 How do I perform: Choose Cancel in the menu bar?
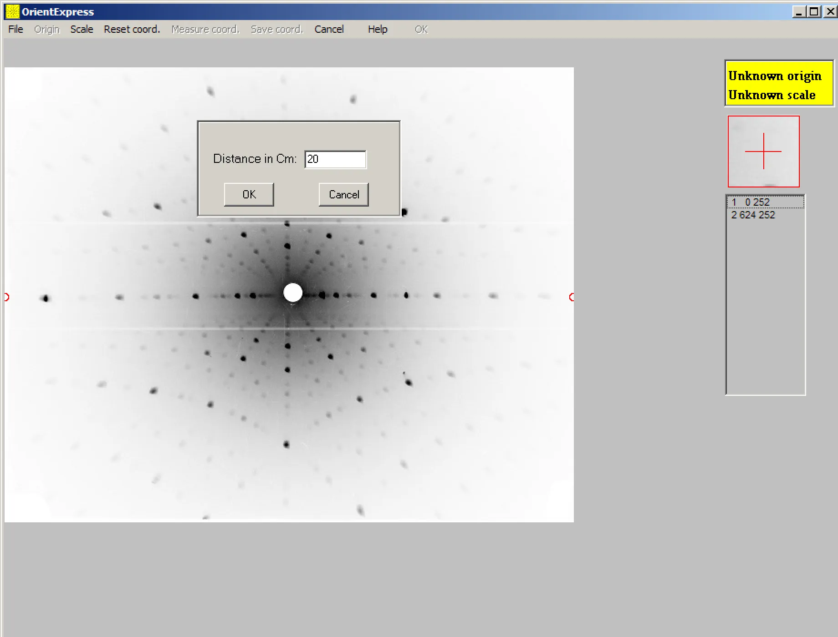[329, 29]
